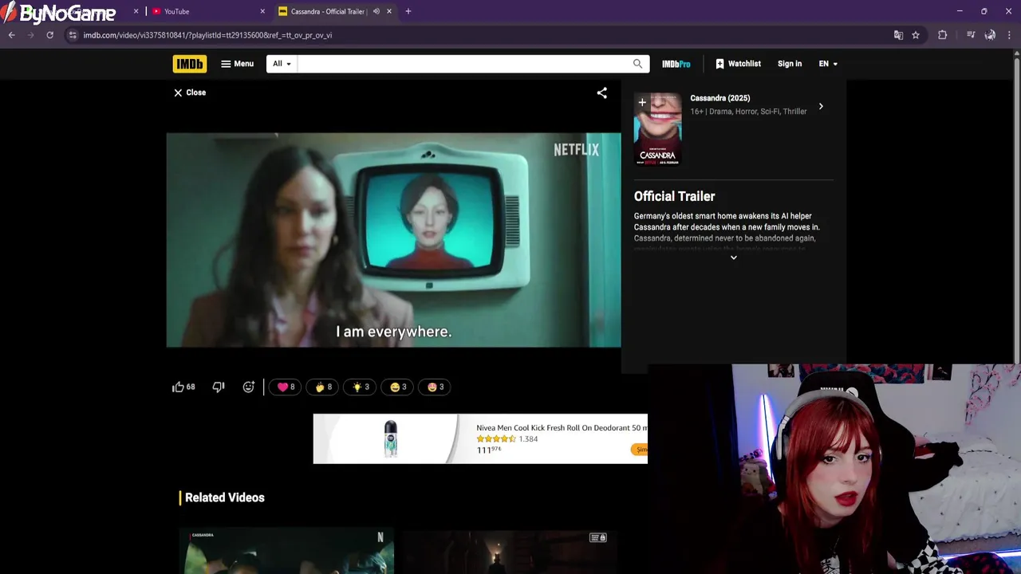Select the laughing face reaction
The width and height of the screenshot is (1021, 574).
pos(397,387)
